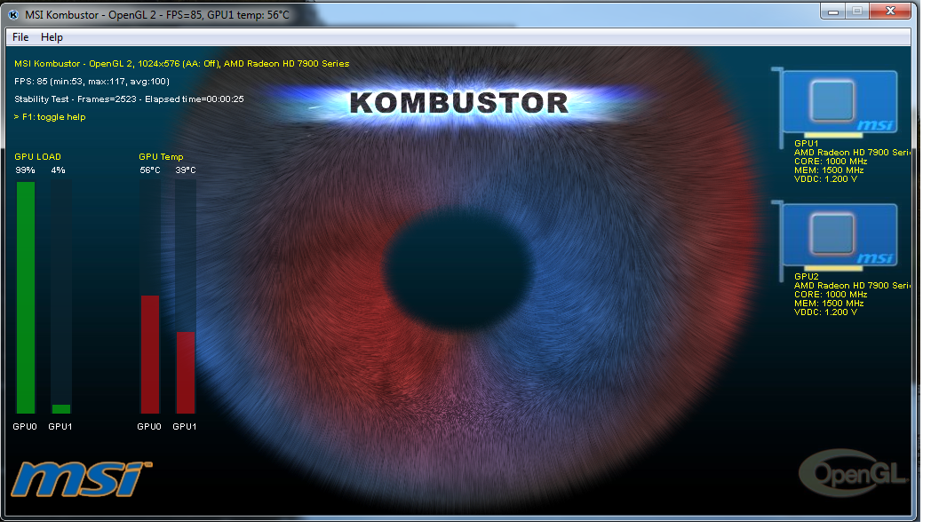
Task: Click GPU0 label under the load bars
Action: pos(25,426)
